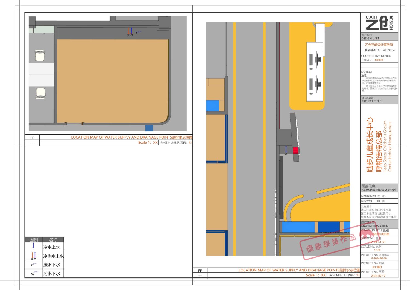Screen dimensions: 410x290
Task: Click the lower chair in the left plan
Action: click(x=40, y=93)
